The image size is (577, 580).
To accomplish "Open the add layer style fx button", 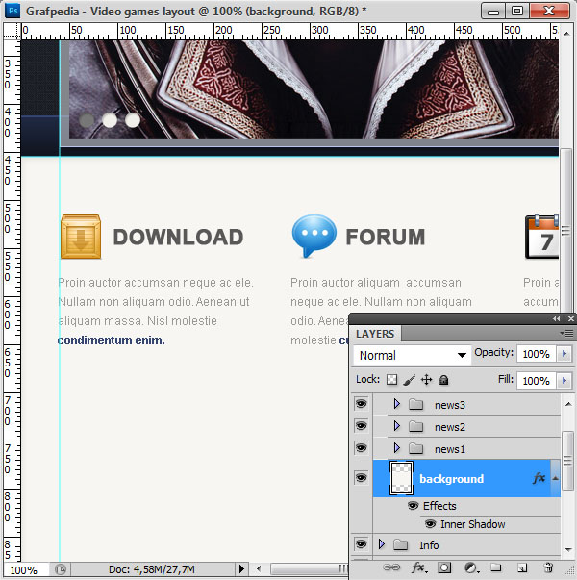I will [x=418, y=567].
